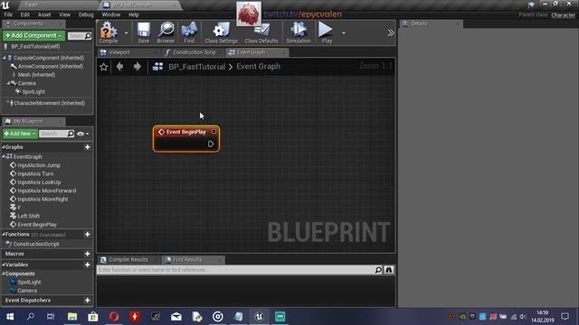Click the Play button in toolbar
Image resolution: width=579 pixels, height=325 pixels.
(x=327, y=32)
